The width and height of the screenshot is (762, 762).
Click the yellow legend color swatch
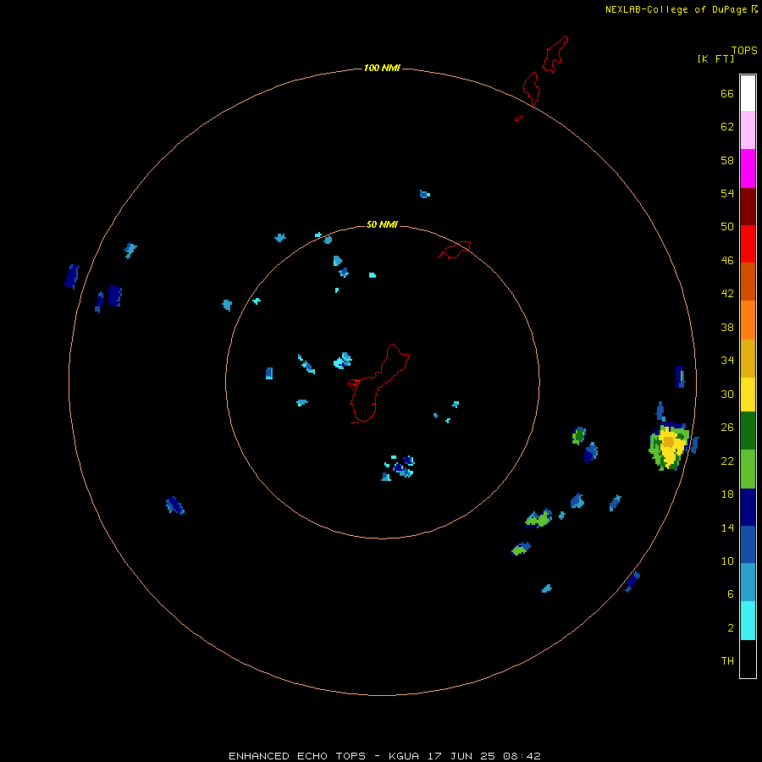[x=748, y=395]
